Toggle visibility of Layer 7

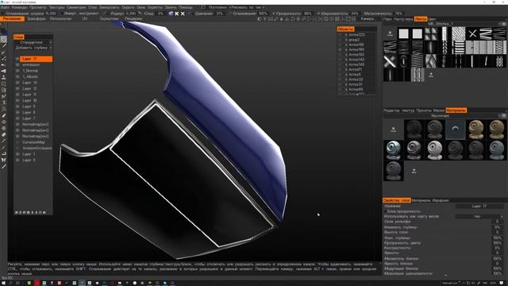click(x=17, y=118)
